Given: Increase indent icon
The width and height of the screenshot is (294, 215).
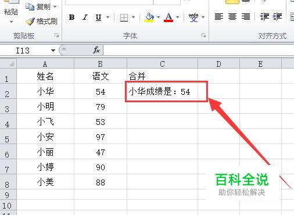Looking at the screenshot, I should 277,17.
